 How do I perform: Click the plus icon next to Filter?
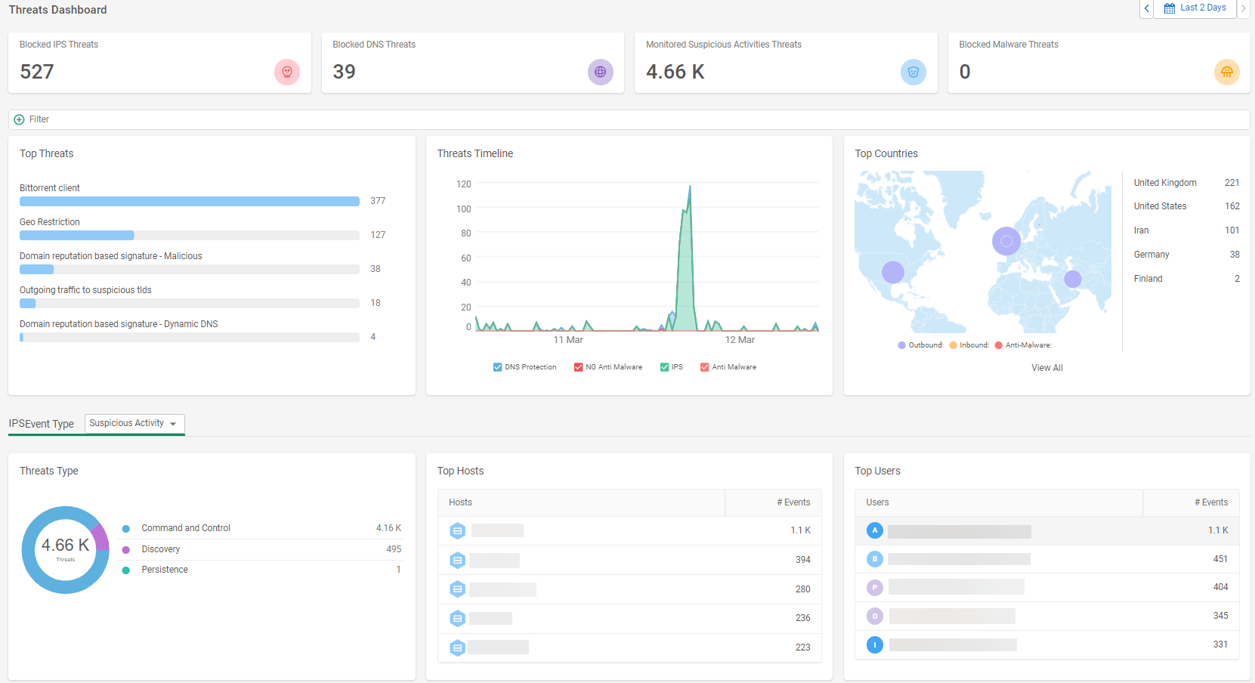click(x=18, y=119)
